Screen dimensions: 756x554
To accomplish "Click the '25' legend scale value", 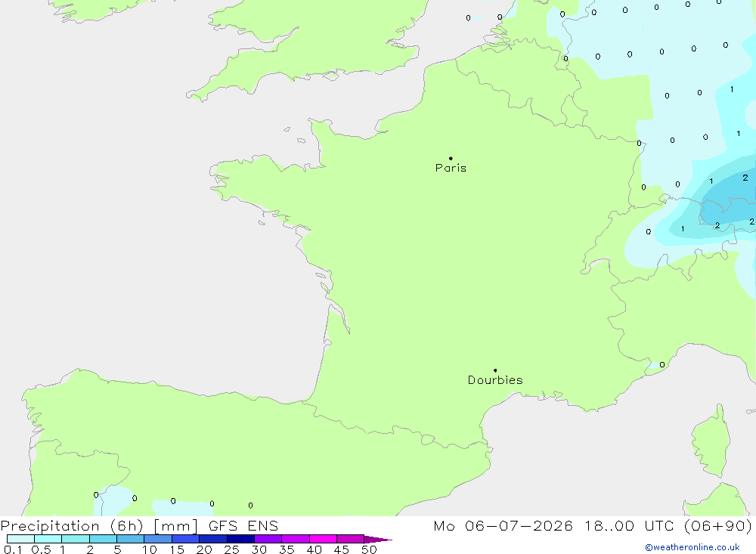I will [232, 549].
